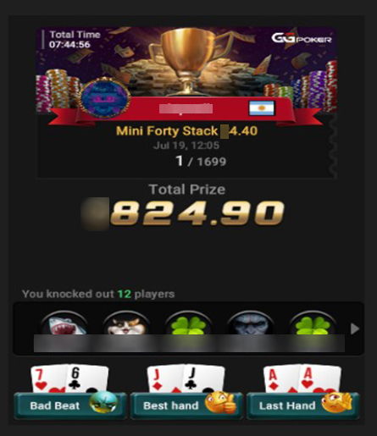This screenshot has height=436, width=377.
Task: Open the Last Hand replay
Action: [303, 406]
